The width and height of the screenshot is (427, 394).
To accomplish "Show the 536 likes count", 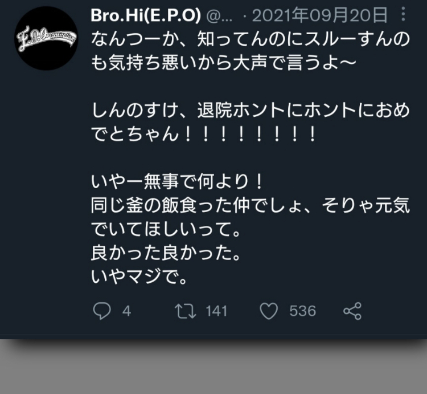I will [302, 311].
